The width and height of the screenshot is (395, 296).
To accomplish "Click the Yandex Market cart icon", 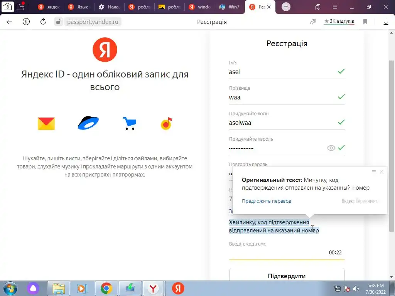I will point(130,123).
